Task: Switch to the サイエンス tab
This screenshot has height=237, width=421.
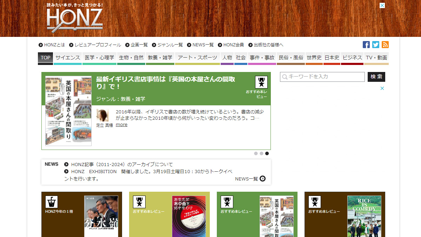Action: point(67,58)
